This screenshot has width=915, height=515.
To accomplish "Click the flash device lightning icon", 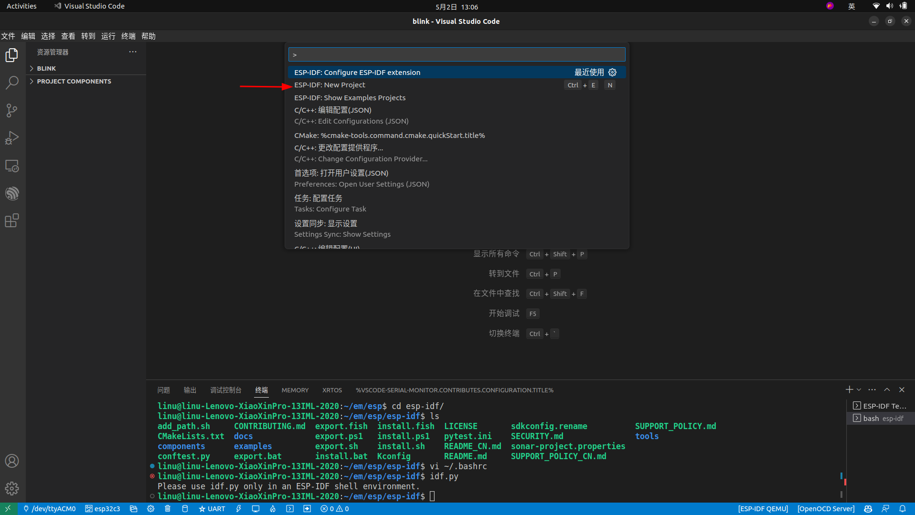I will point(239,509).
